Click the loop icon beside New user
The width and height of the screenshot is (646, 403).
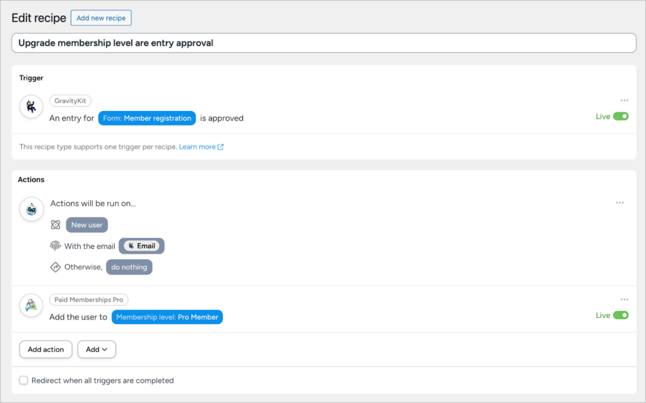pyautogui.click(x=56, y=225)
